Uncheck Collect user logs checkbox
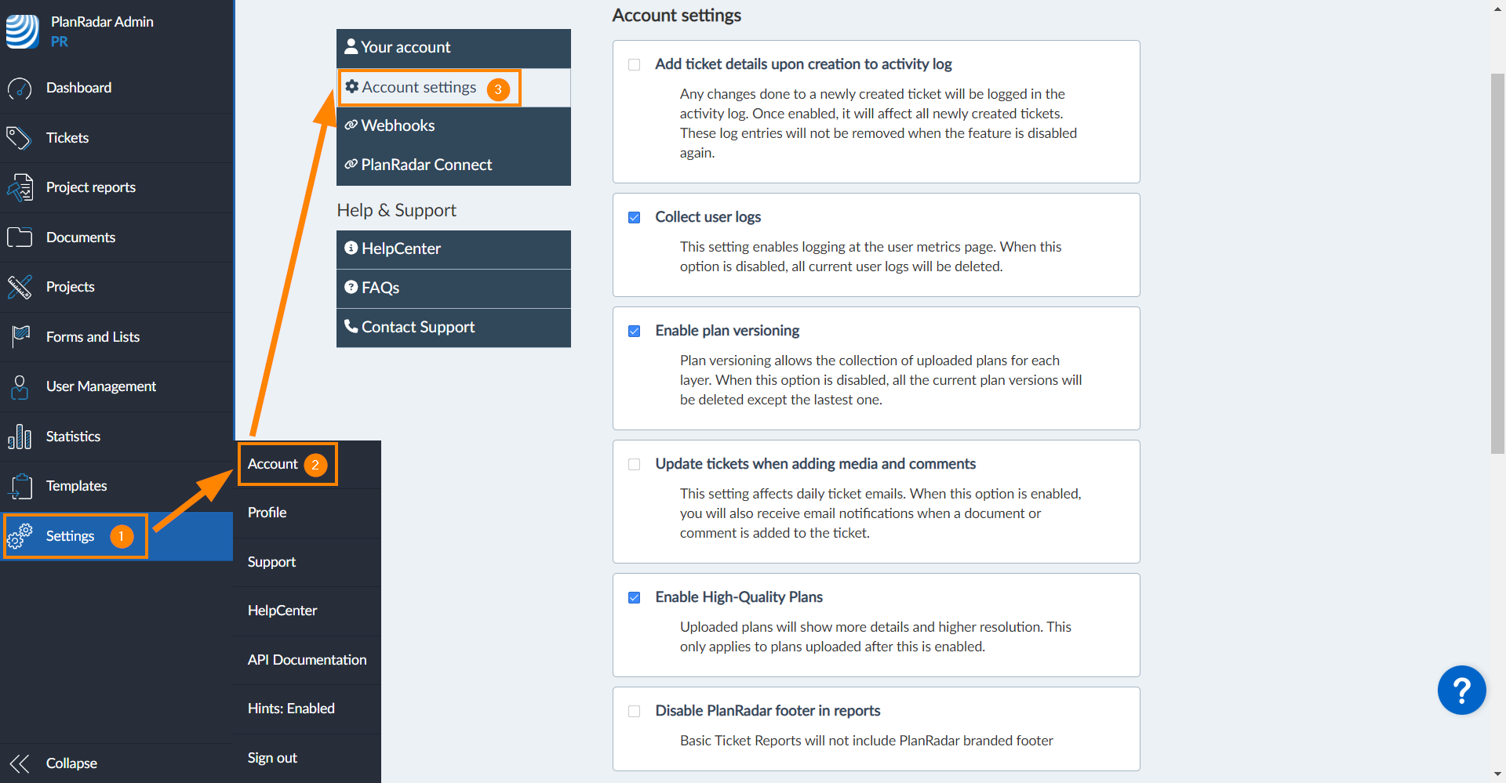1506x783 pixels. (x=635, y=218)
